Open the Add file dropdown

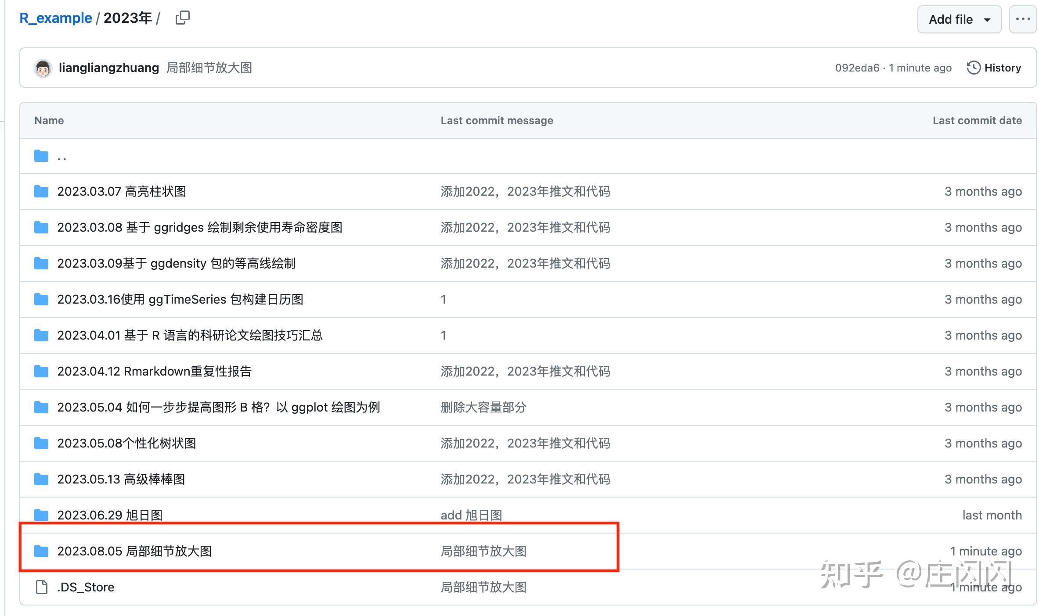[950, 19]
